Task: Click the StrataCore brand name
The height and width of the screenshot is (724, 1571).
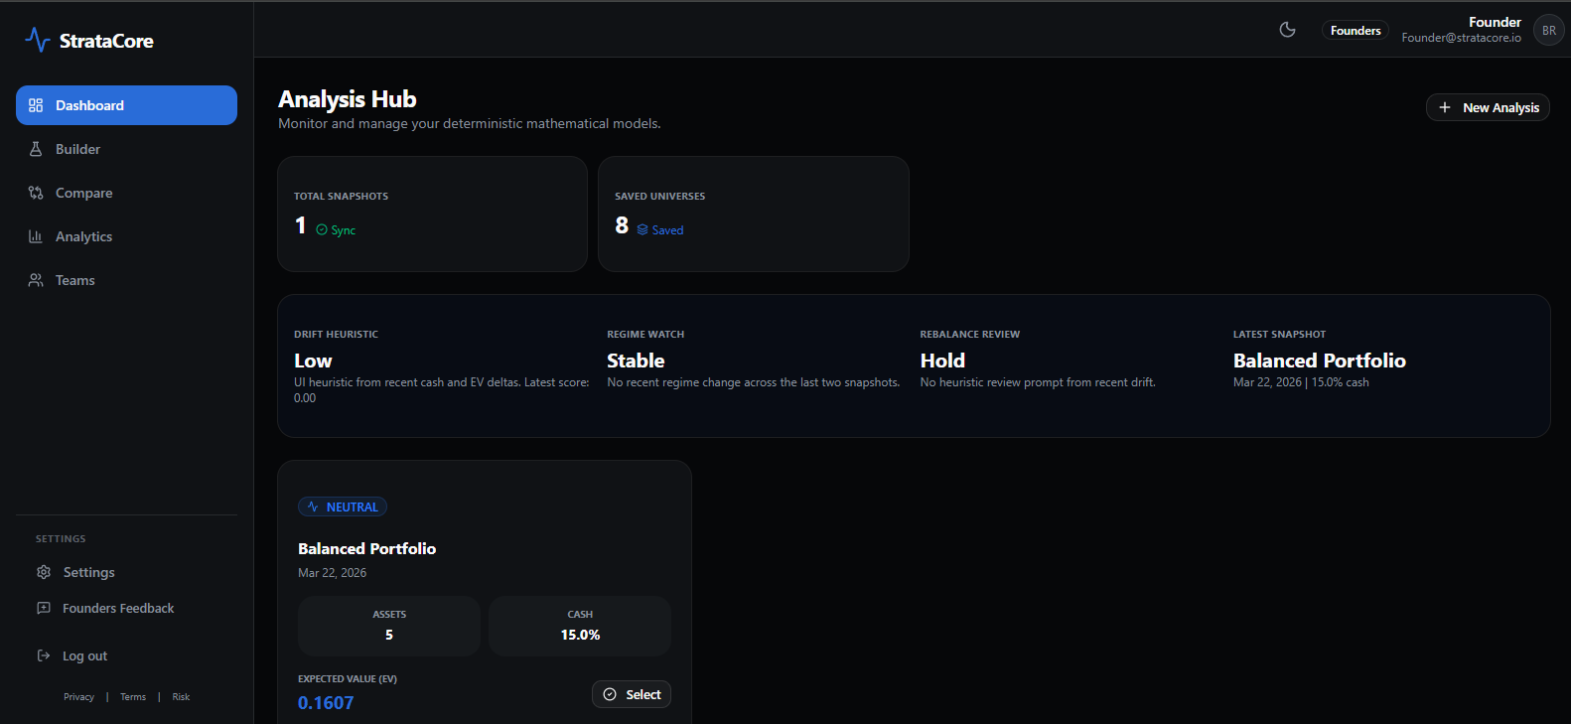Action: pos(106,41)
